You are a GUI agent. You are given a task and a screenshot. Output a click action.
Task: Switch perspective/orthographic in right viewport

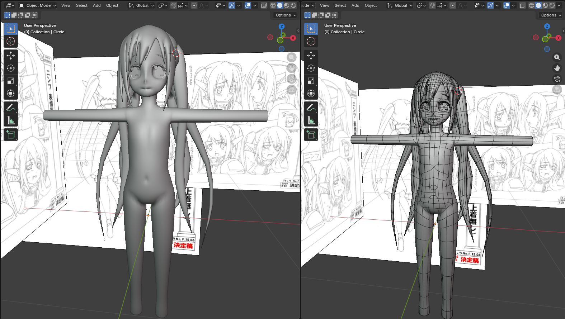[557, 90]
